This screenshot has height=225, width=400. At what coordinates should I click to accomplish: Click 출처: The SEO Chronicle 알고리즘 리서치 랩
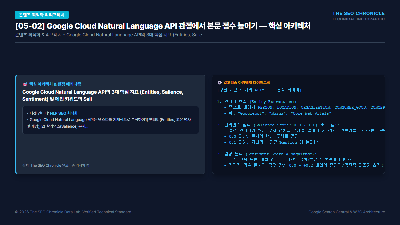tap(56, 165)
